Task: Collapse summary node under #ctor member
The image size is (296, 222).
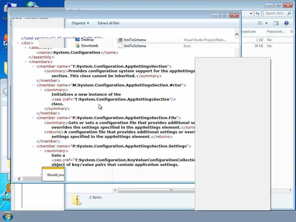Action: coord(41,90)
